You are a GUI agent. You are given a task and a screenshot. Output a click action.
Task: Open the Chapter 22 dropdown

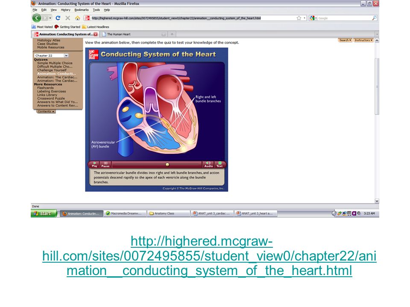click(x=51, y=55)
